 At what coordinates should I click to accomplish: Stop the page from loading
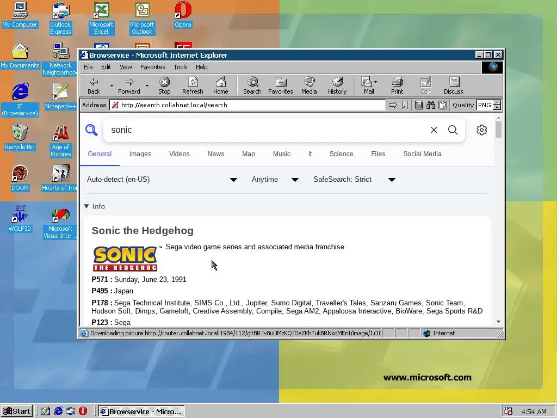(x=164, y=86)
